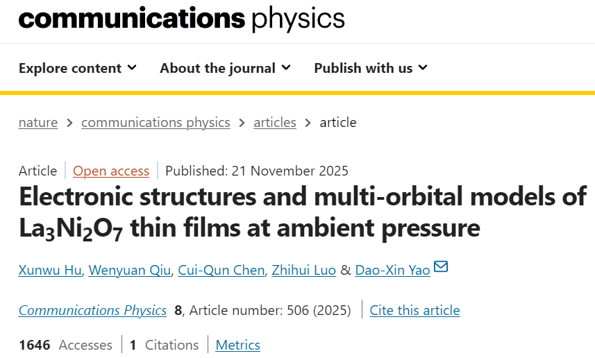Click the Publish with us chevron arrow

(x=423, y=68)
